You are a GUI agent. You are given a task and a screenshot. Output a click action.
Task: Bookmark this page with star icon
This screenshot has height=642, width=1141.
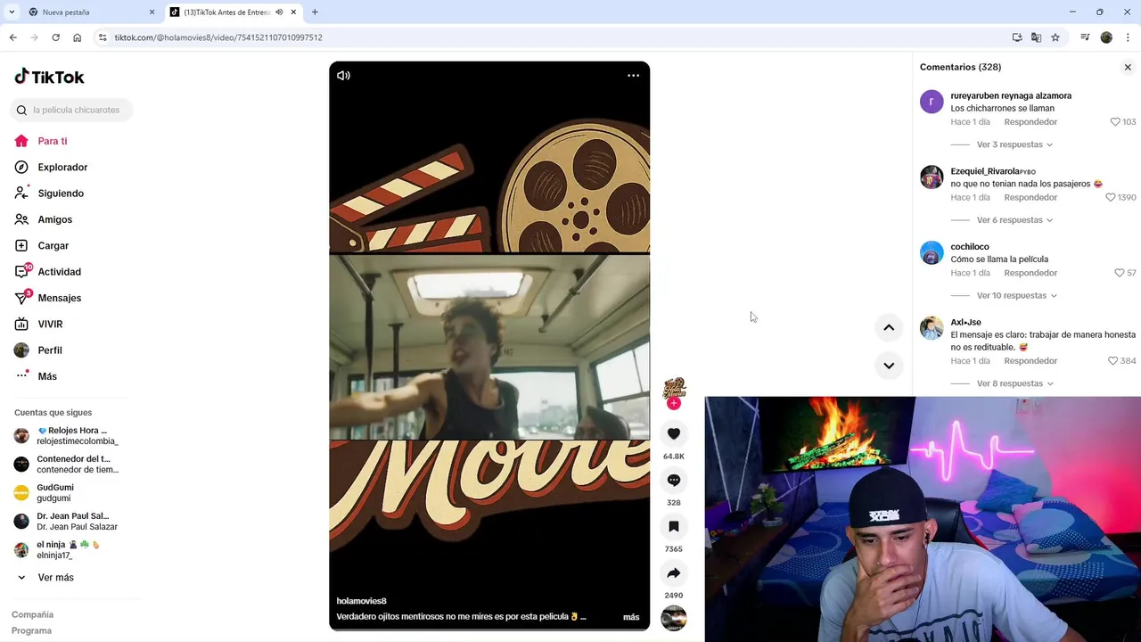click(1055, 37)
